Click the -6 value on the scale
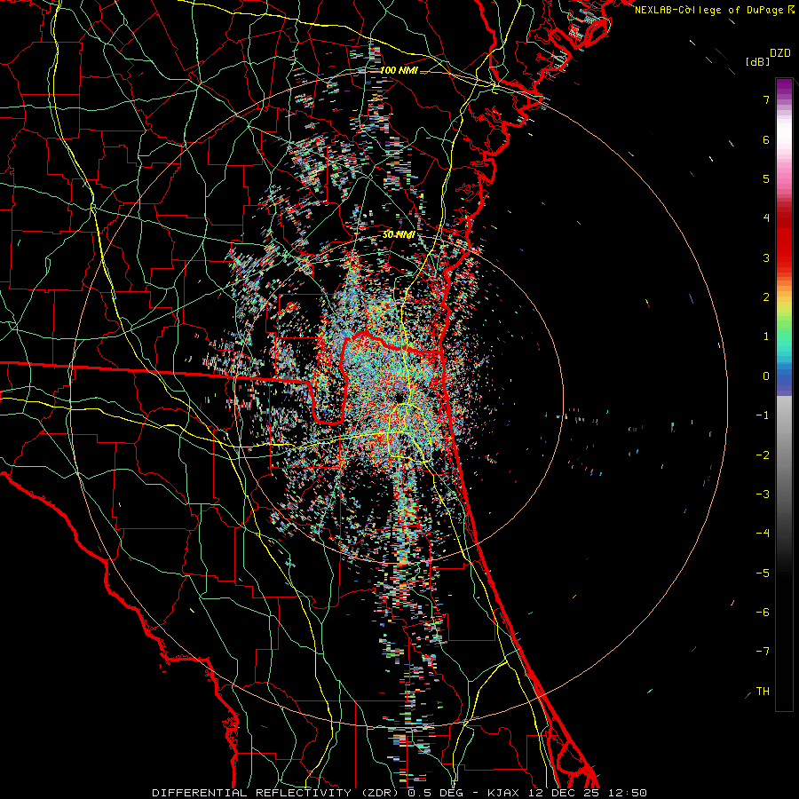Image resolution: width=799 pixels, height=799 pixels. point(763,613)
